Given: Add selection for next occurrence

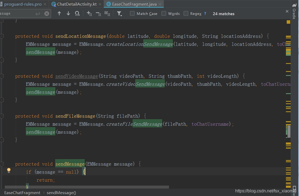Looking at the screenshot, I should [89, 13].
